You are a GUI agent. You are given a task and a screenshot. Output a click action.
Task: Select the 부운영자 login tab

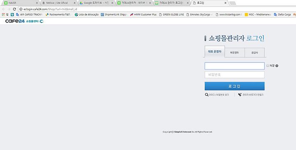pyautogui.click(x=234, y=53)
